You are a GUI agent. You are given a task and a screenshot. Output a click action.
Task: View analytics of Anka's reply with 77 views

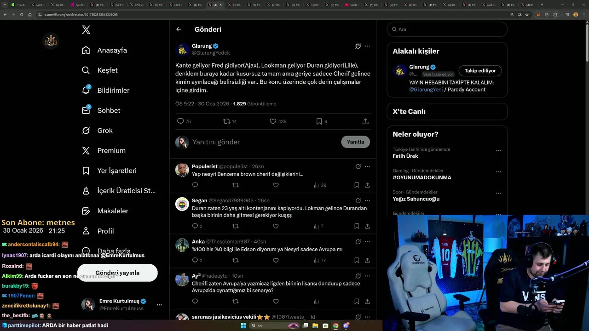click(x=320, y=260)
